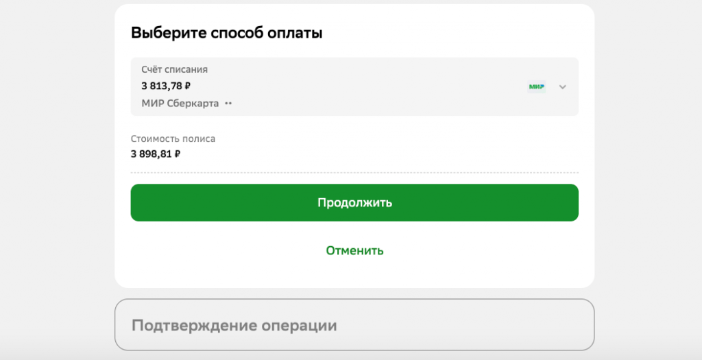Click the Счёт списания label

click(174, 69)
